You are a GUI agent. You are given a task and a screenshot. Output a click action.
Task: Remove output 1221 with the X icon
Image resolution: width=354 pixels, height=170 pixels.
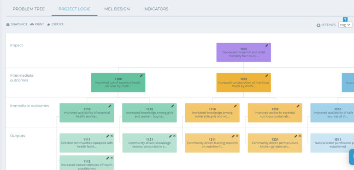pos(300,136)
